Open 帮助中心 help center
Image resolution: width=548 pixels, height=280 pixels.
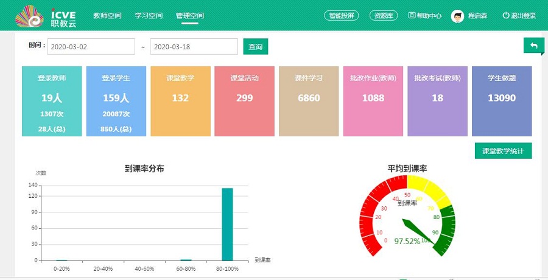425,16
